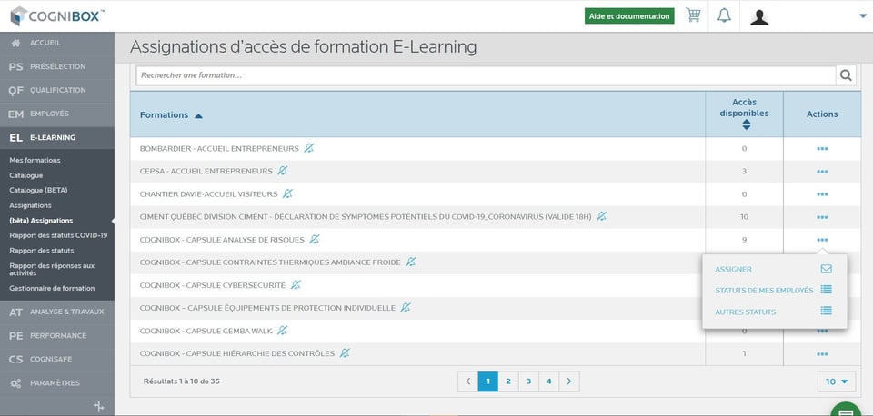
Task: Open actions menu for Hiérarchie des Contrôles row
Action: (x=822, y=353)
